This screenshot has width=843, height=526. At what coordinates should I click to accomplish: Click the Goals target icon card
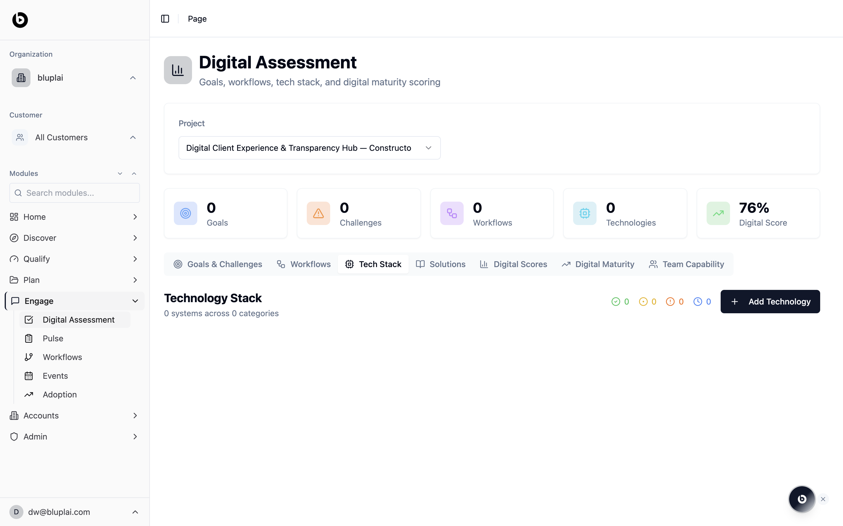[x=185, y=213]
